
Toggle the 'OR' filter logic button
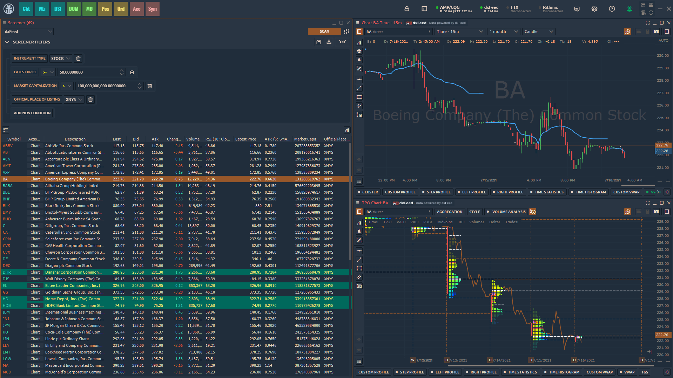coord(342,42)
